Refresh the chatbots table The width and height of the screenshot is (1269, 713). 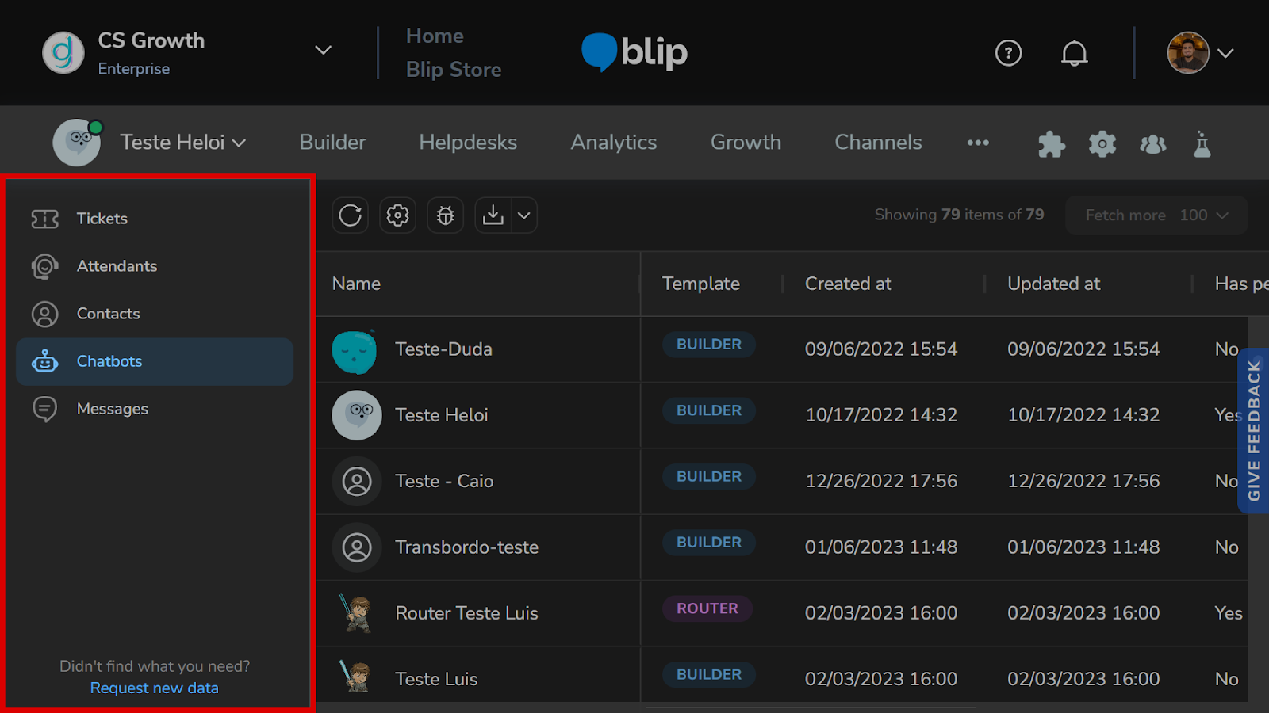[351, 215]
